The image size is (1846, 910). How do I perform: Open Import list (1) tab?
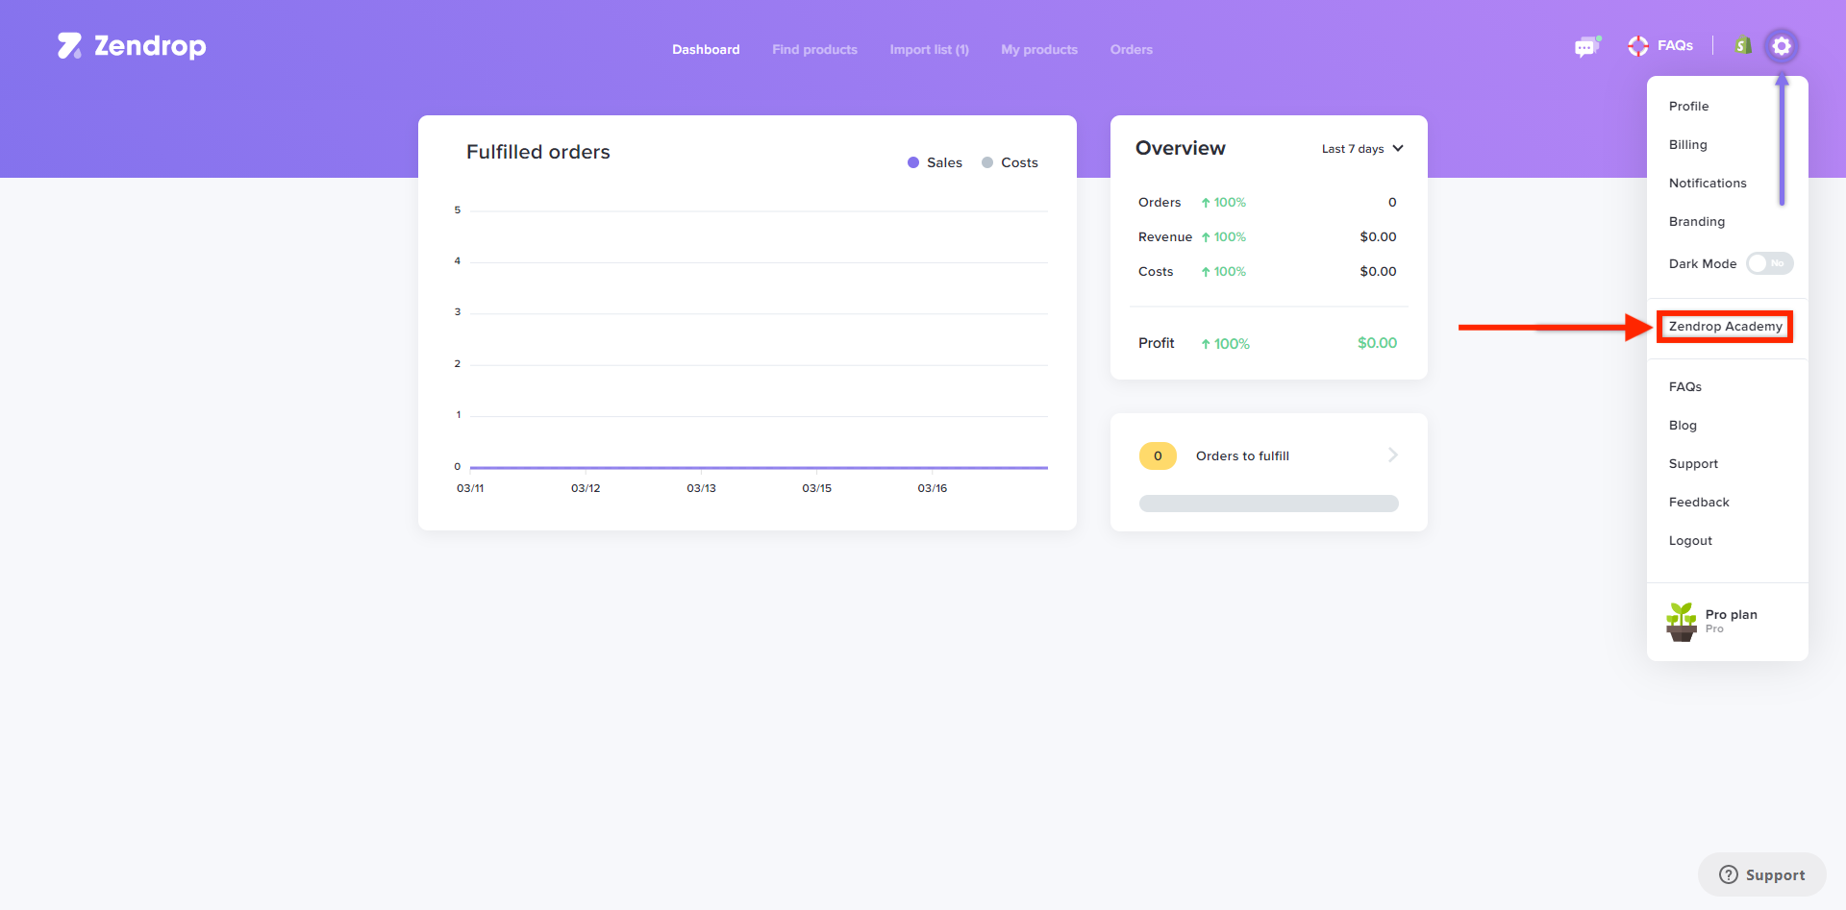929,49
